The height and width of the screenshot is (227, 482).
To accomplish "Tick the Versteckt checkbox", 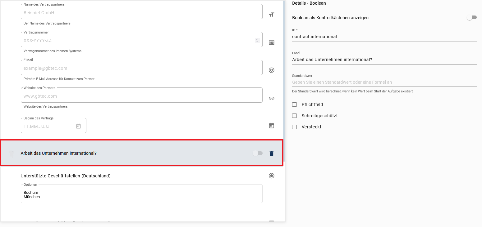I will [x=295, y=127].
